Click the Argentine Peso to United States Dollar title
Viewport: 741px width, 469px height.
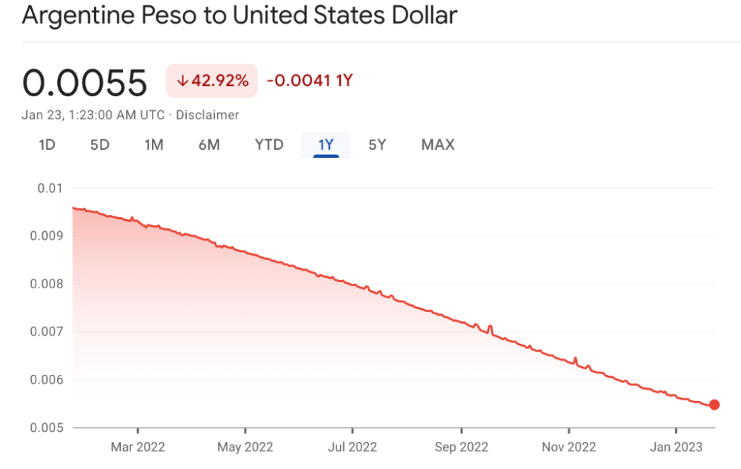click(x=239, y=16)
